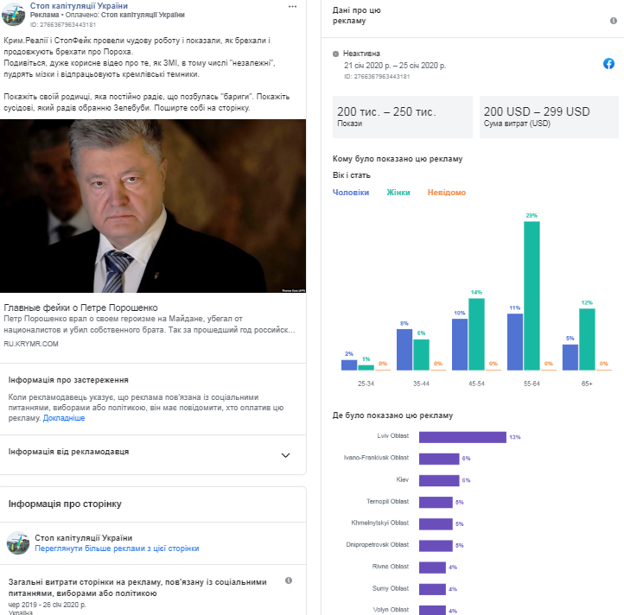The image size is (624, 615).
Task: Click the Lviv Oblast 13% purple bar
Action: pyautogui.click(x=462, y=437)
